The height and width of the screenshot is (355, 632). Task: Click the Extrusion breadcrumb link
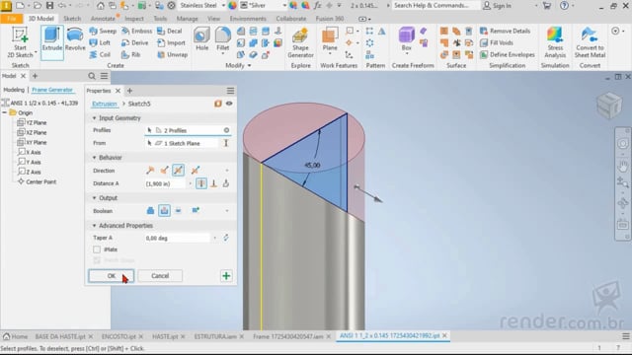(105, 104)
